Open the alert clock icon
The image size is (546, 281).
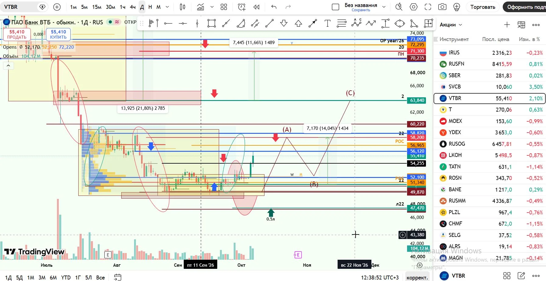(242, 7)
